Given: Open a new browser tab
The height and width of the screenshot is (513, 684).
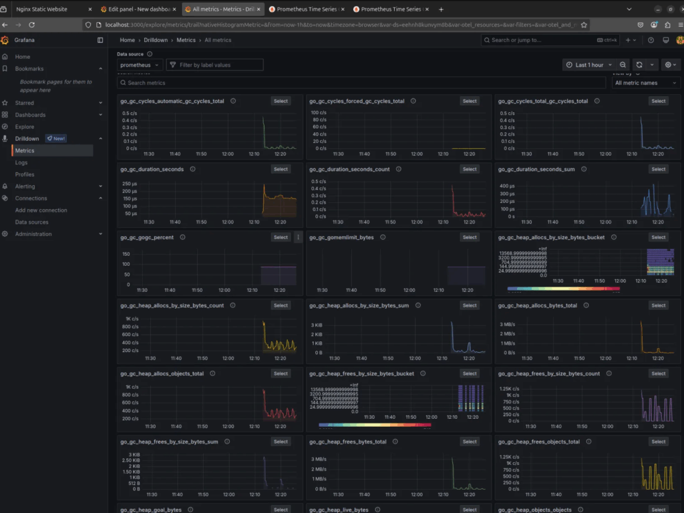Looking at the screenshot, I should coord(441,9).
